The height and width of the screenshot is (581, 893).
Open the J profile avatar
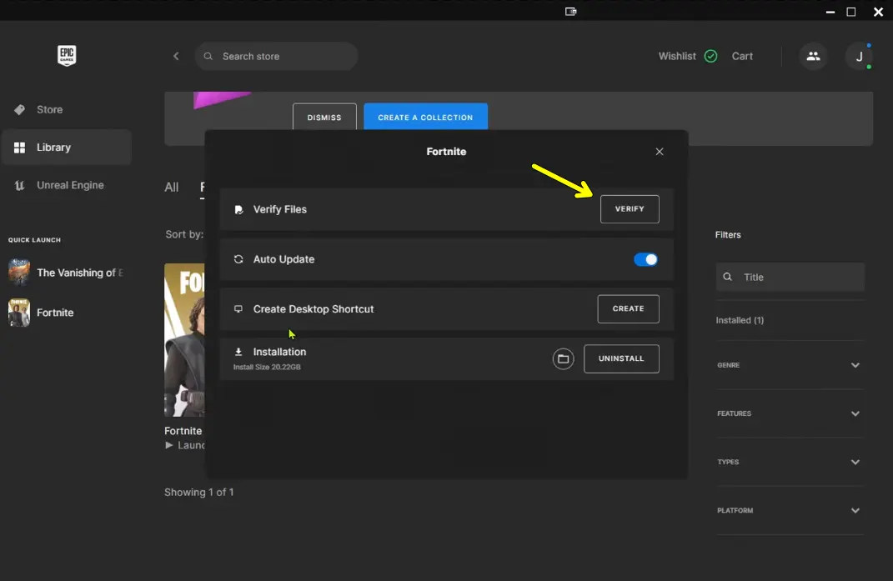(859, 56)
